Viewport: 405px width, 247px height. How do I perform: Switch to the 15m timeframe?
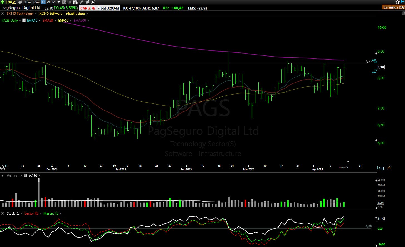pos(28,2)
